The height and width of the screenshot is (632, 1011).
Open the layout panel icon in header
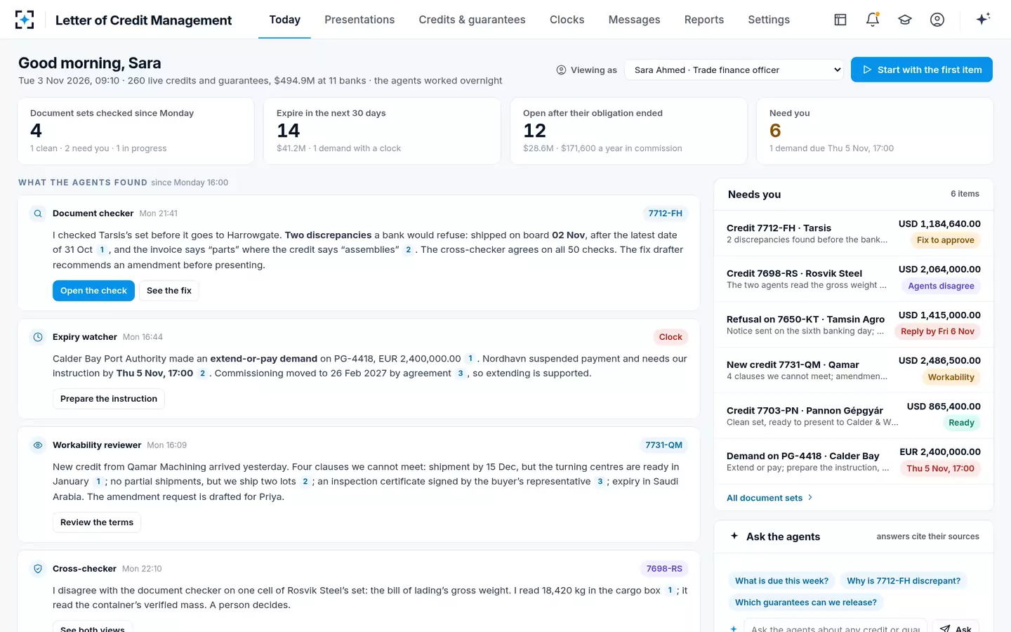840,20
